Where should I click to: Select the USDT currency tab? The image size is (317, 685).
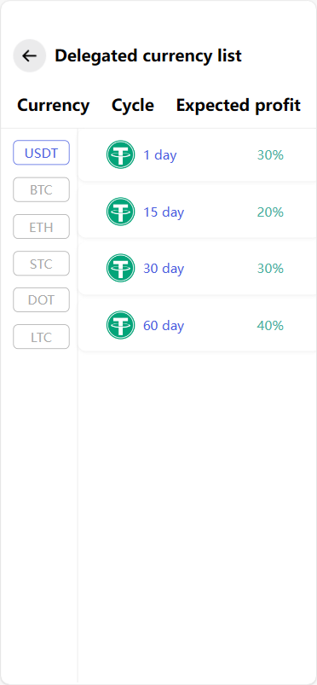click(x=41, y=153)
